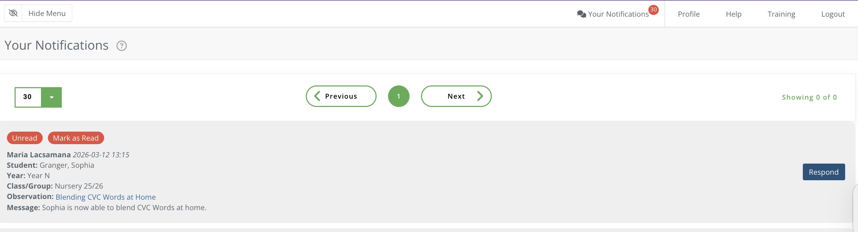Click the red Unread status badge
The image size is (858, 232).
(25, 138)
